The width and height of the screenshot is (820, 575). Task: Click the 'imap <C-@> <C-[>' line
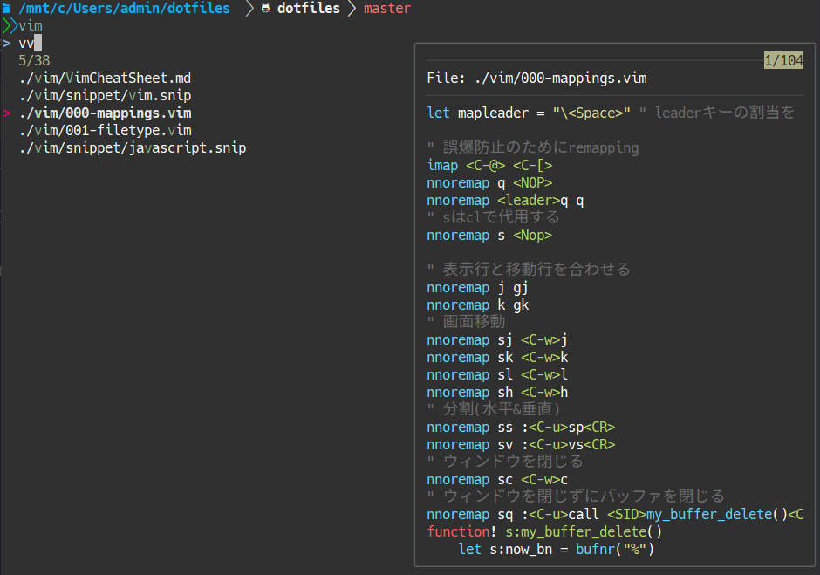pos(489,165)
